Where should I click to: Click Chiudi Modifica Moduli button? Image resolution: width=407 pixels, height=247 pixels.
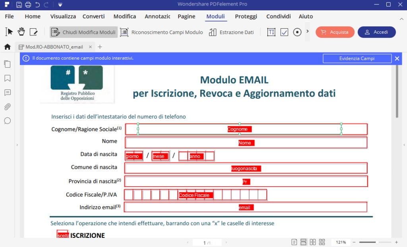[83, 32]
